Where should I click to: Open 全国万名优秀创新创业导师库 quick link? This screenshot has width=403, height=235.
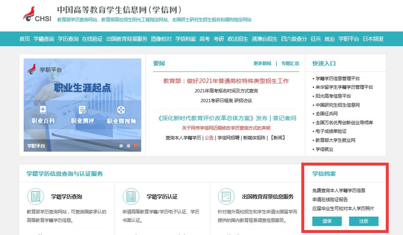(x=344, y=123)
